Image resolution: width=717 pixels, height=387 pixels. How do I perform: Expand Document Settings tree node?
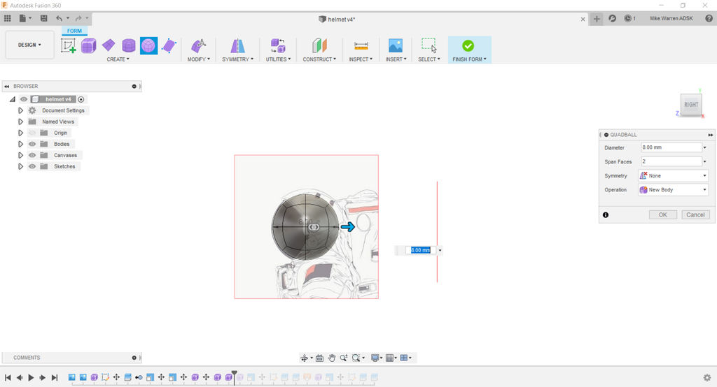(20, 110)
